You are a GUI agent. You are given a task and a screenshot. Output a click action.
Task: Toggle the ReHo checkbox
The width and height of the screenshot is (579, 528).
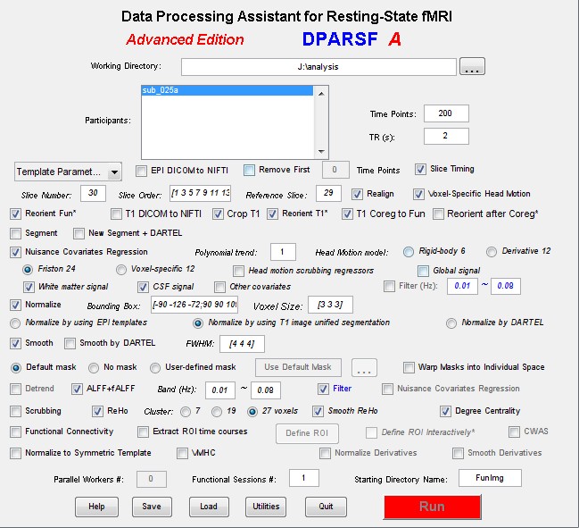97,411
